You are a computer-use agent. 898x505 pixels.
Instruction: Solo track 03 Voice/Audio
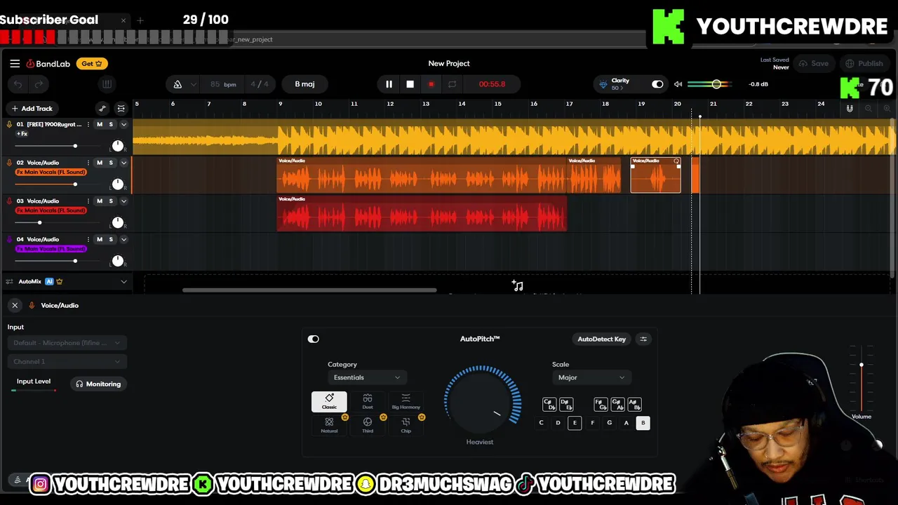coord(111,201)
